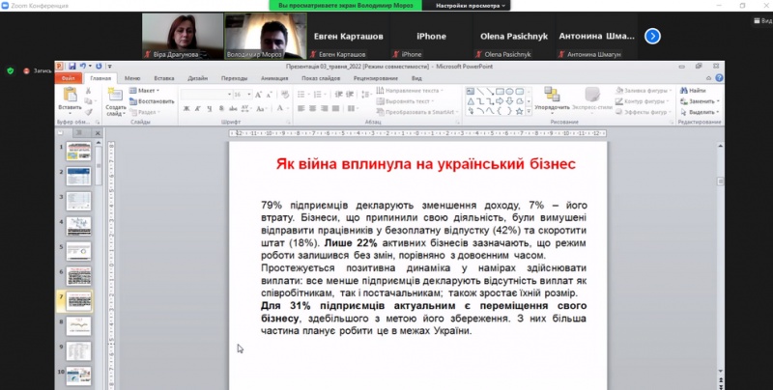Switch to the Вставка ribbon tab
Screen dimensions: 773x390
tap(163, 77)
